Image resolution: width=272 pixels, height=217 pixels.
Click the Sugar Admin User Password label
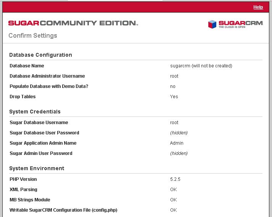(41, 153)
